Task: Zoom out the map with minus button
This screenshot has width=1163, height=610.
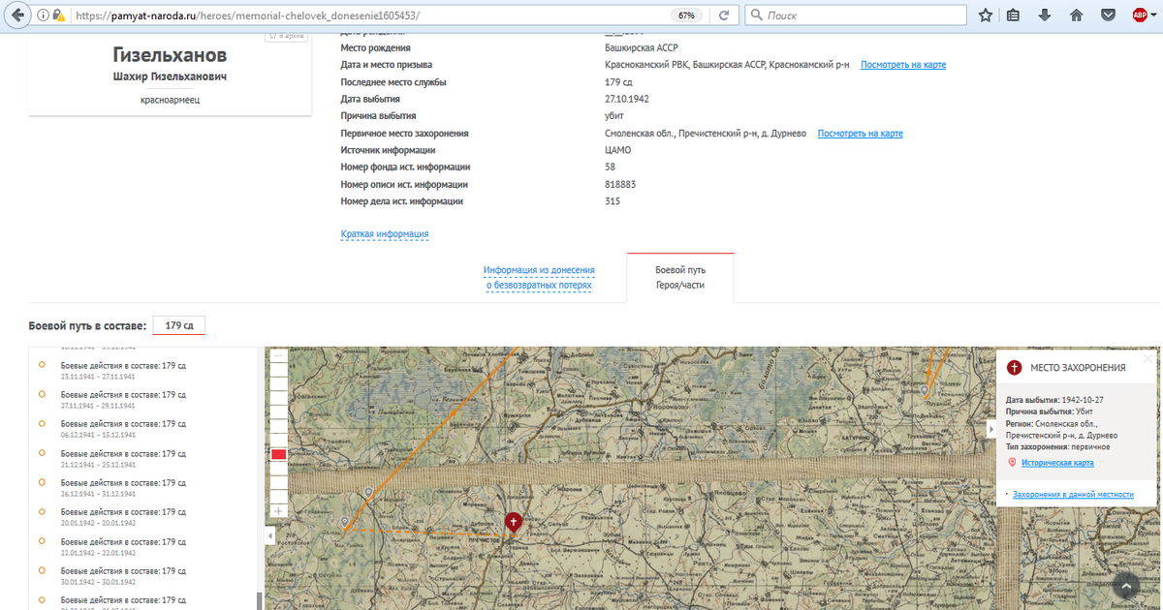Action: pos(278,356)
